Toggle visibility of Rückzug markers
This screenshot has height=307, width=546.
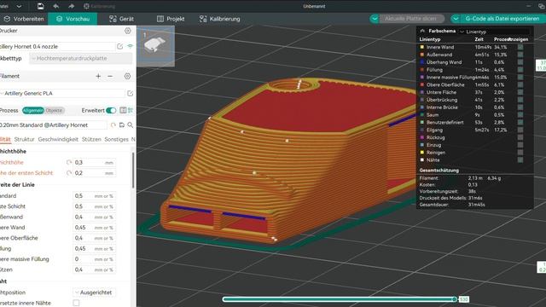point(520,137)
